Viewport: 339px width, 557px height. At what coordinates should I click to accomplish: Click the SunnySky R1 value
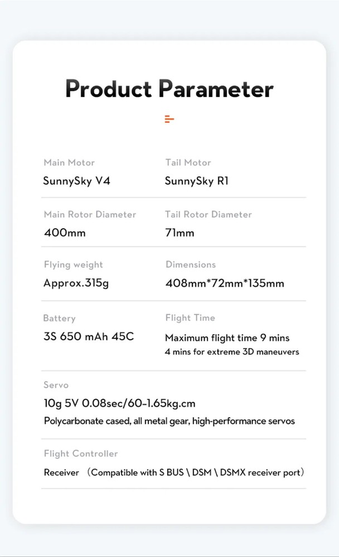point(197,181)
